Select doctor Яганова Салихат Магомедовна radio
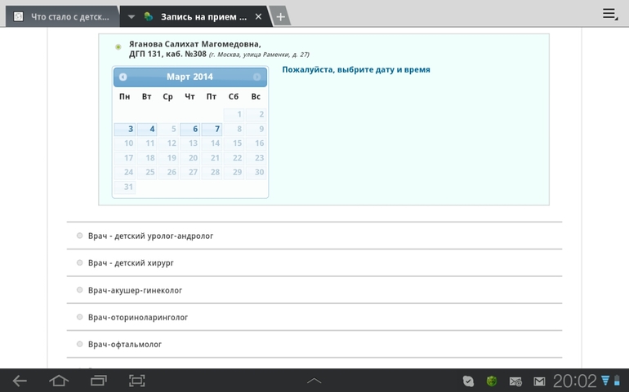The height and width of the screenshot is (392, 629). (x=118, y=47)
